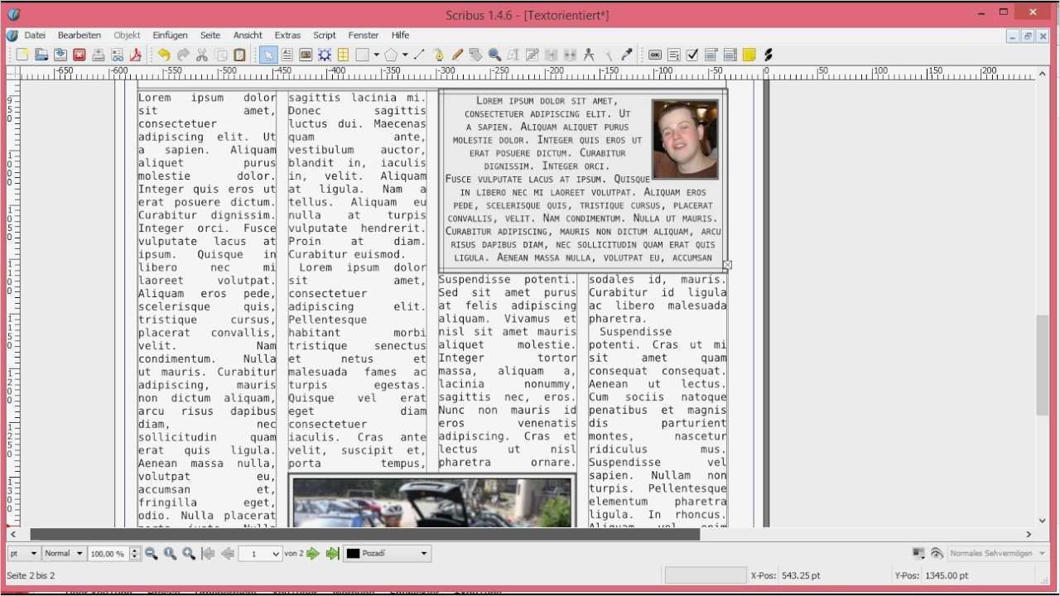Select the Freehand Line pencil tool
This screenshot has width=1060, height=596.
457,55
